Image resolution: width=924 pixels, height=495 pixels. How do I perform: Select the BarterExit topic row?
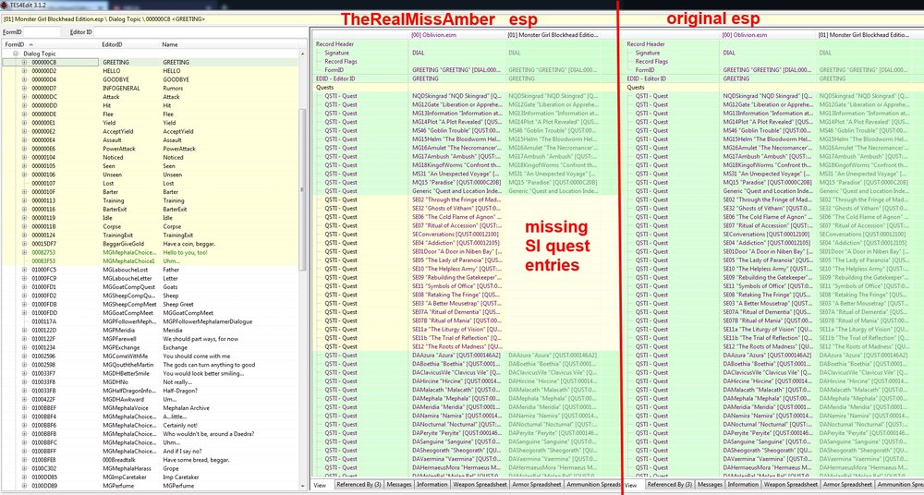[x=151, y=210]
